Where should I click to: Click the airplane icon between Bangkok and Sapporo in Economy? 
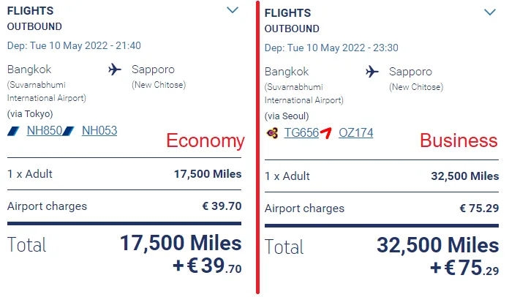click(x=115, y=69)
